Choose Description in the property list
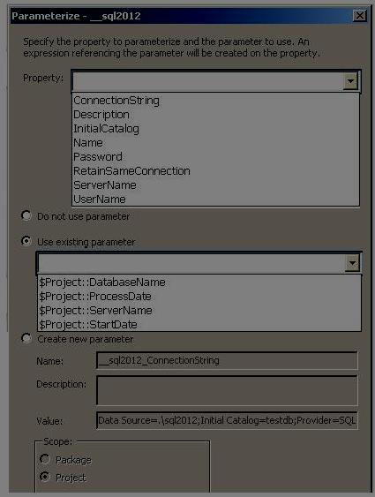This screenshot has height=497, width=375. coord(215,115)
